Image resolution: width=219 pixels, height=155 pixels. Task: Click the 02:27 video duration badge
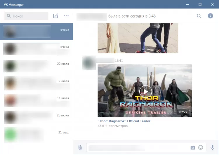[183, 112]
